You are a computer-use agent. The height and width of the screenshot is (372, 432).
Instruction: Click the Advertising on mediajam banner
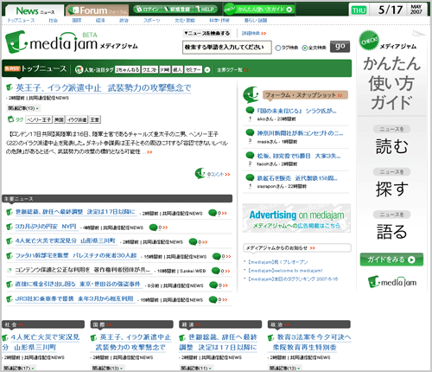(296, 218)
